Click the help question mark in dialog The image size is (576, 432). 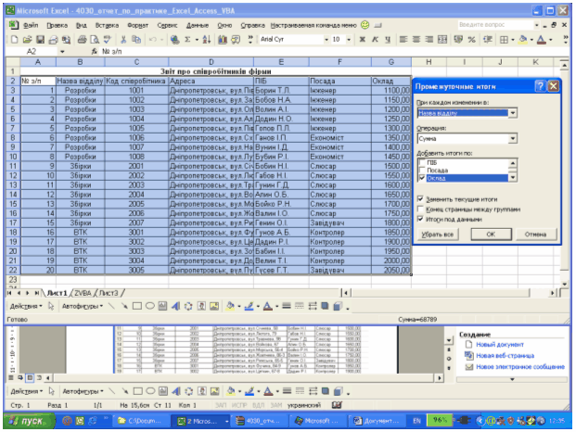tap(539, 84)
